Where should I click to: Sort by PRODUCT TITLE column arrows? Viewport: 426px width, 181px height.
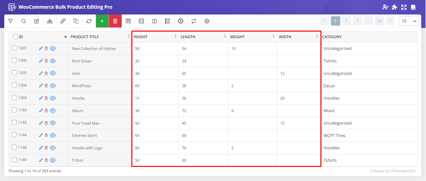pos(128,36)
